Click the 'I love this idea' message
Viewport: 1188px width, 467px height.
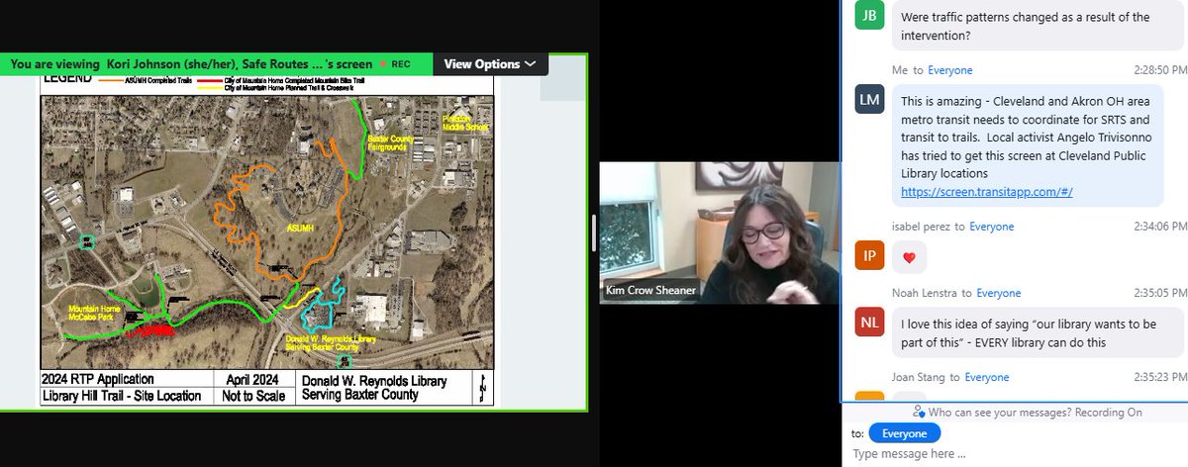click(1039, 331)
